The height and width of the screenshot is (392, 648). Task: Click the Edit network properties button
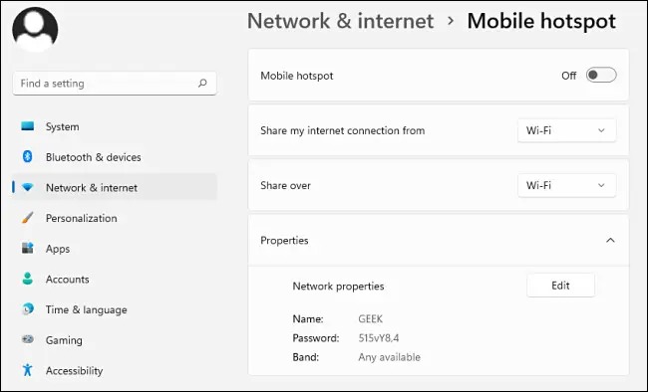click(x=561, y=286)
